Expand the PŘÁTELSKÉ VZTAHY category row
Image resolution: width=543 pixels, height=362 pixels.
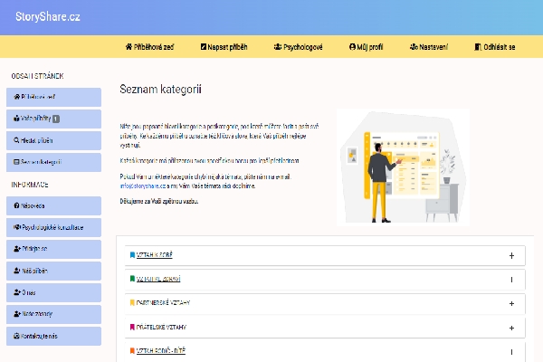coord(511,327)
